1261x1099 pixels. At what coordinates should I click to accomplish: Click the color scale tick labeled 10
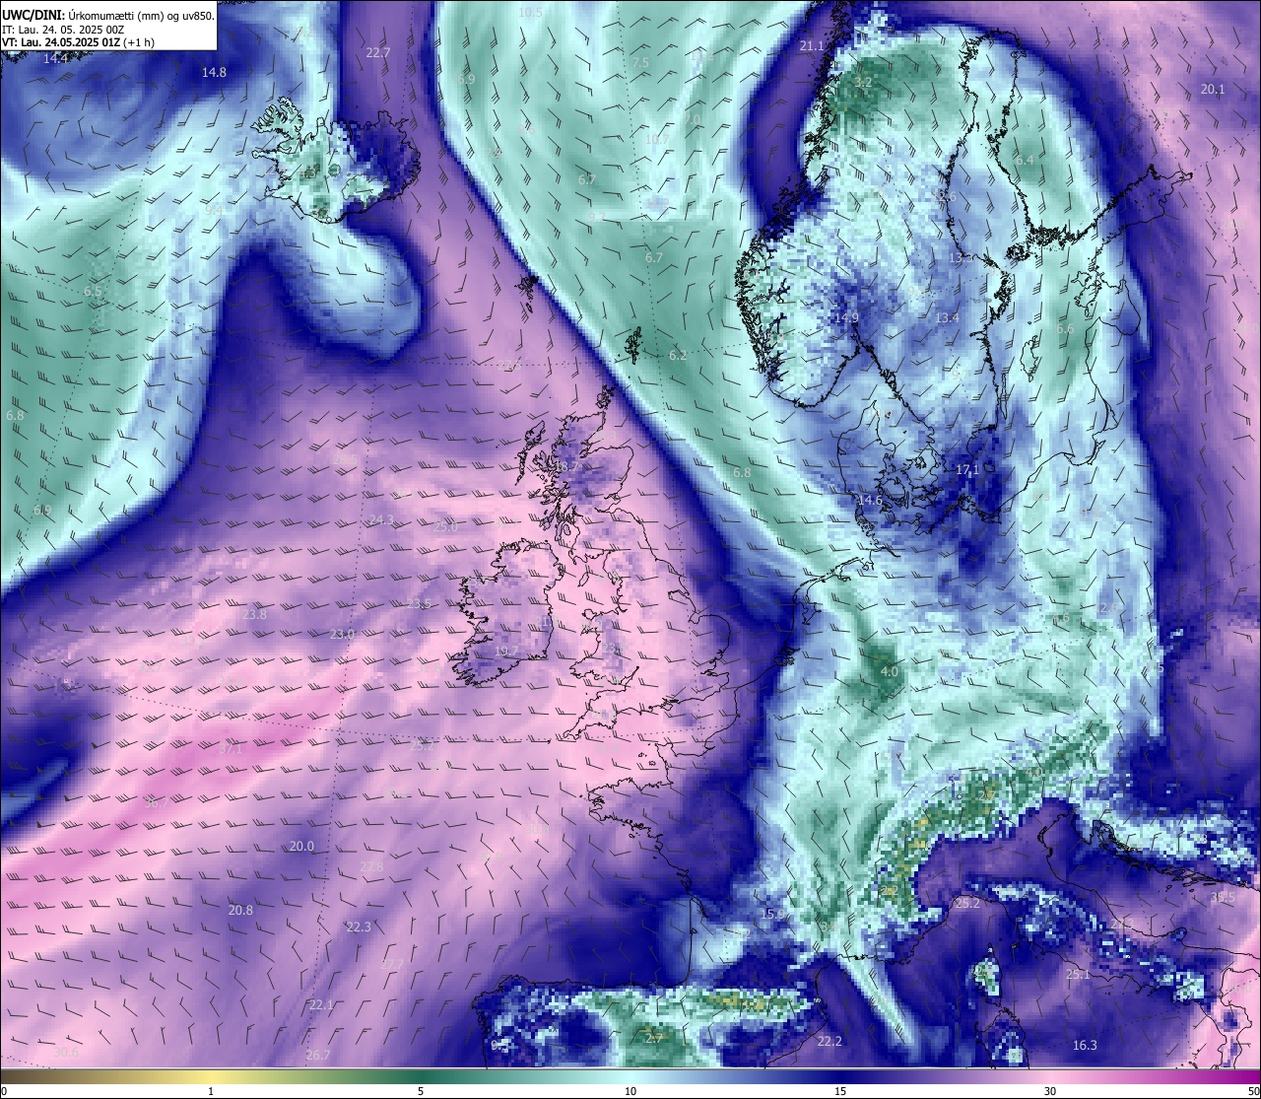click(630, 1091)
